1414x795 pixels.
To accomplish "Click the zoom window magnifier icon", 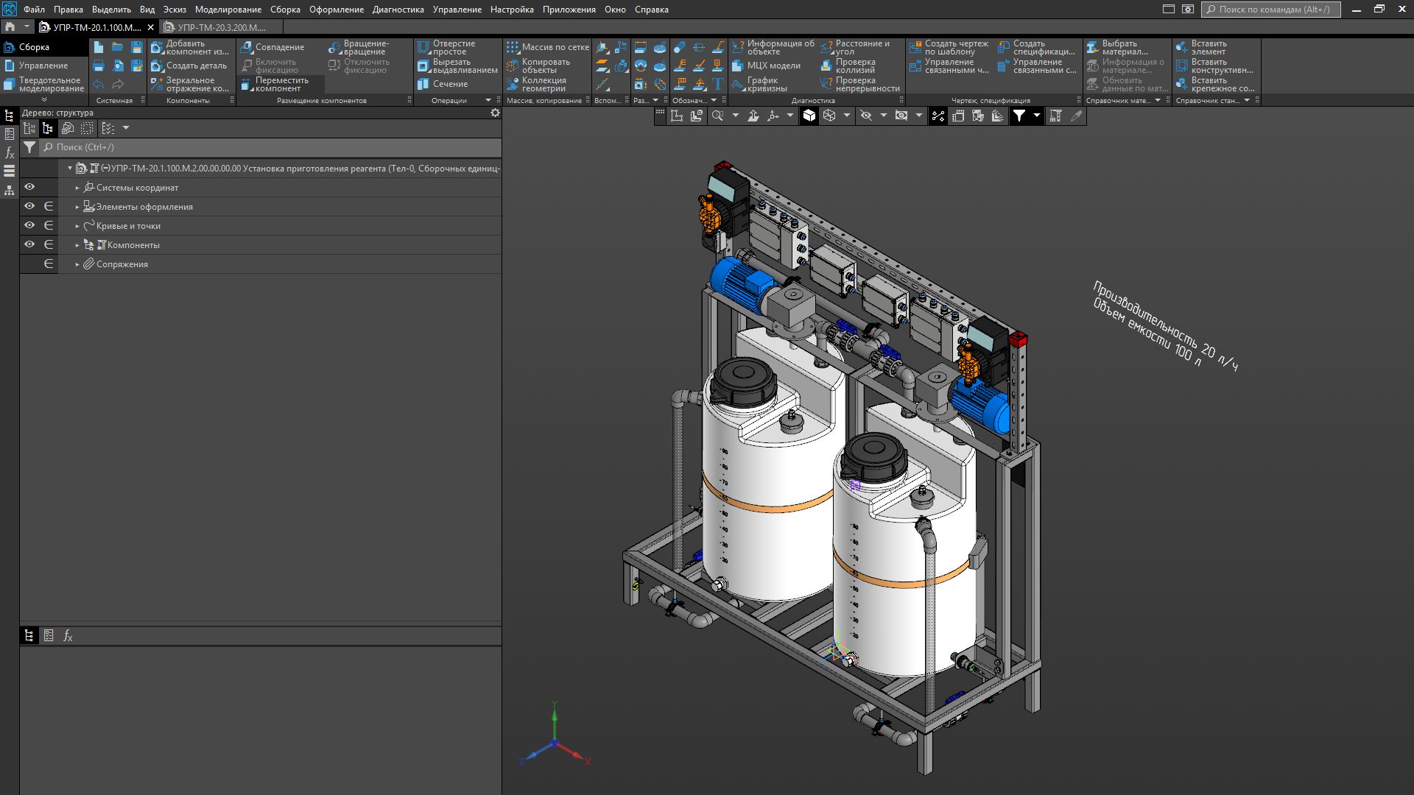I will click(717, 116).
